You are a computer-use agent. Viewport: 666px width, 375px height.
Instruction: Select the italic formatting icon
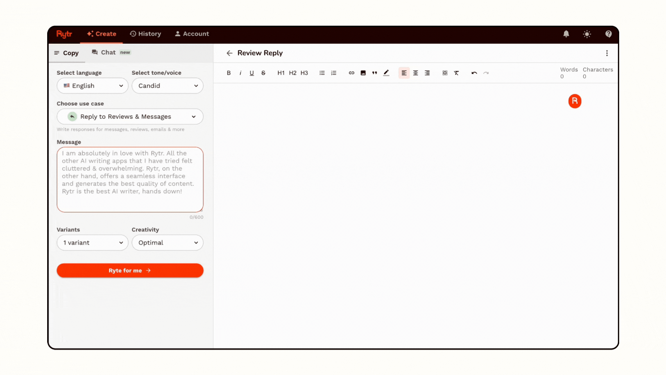[x=240, y=73]
